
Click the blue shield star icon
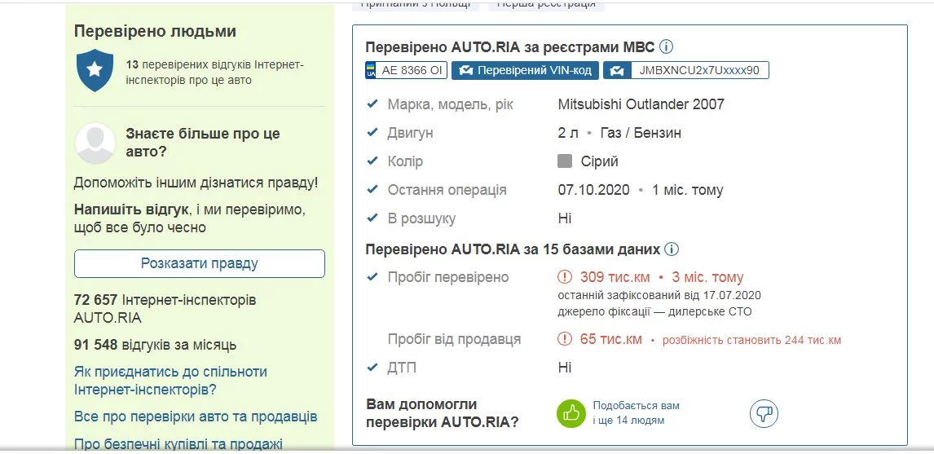coord(95,71)
